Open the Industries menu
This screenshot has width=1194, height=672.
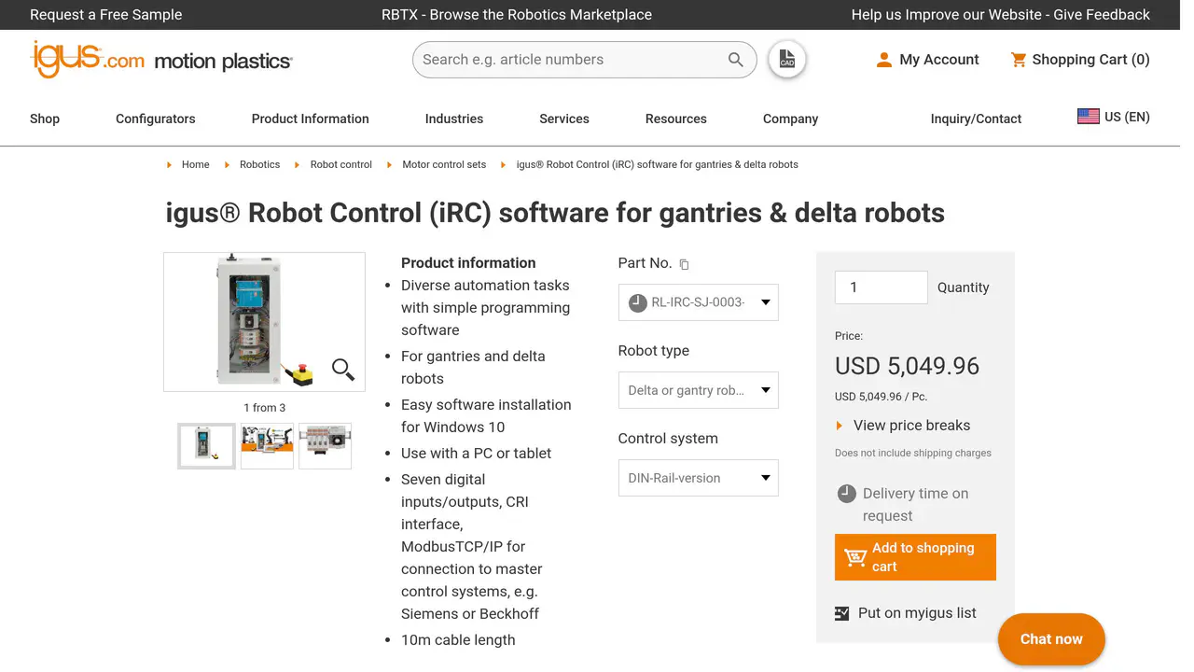point(454,119)
